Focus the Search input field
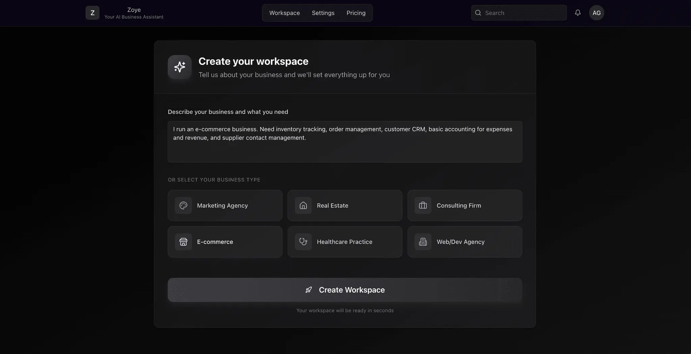Image resolution: width=691 pixels, height=354 pixels. point(519,13)
